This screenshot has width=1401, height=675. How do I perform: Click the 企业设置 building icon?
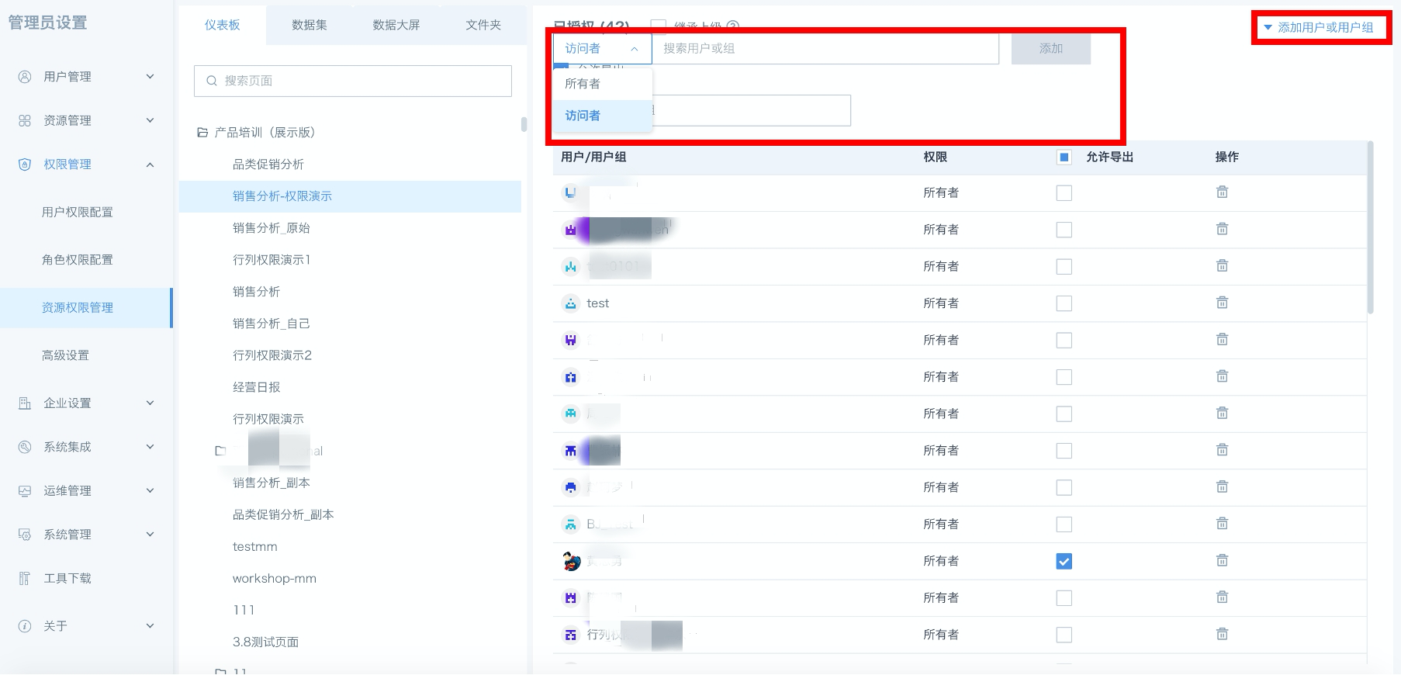point(25,403)
